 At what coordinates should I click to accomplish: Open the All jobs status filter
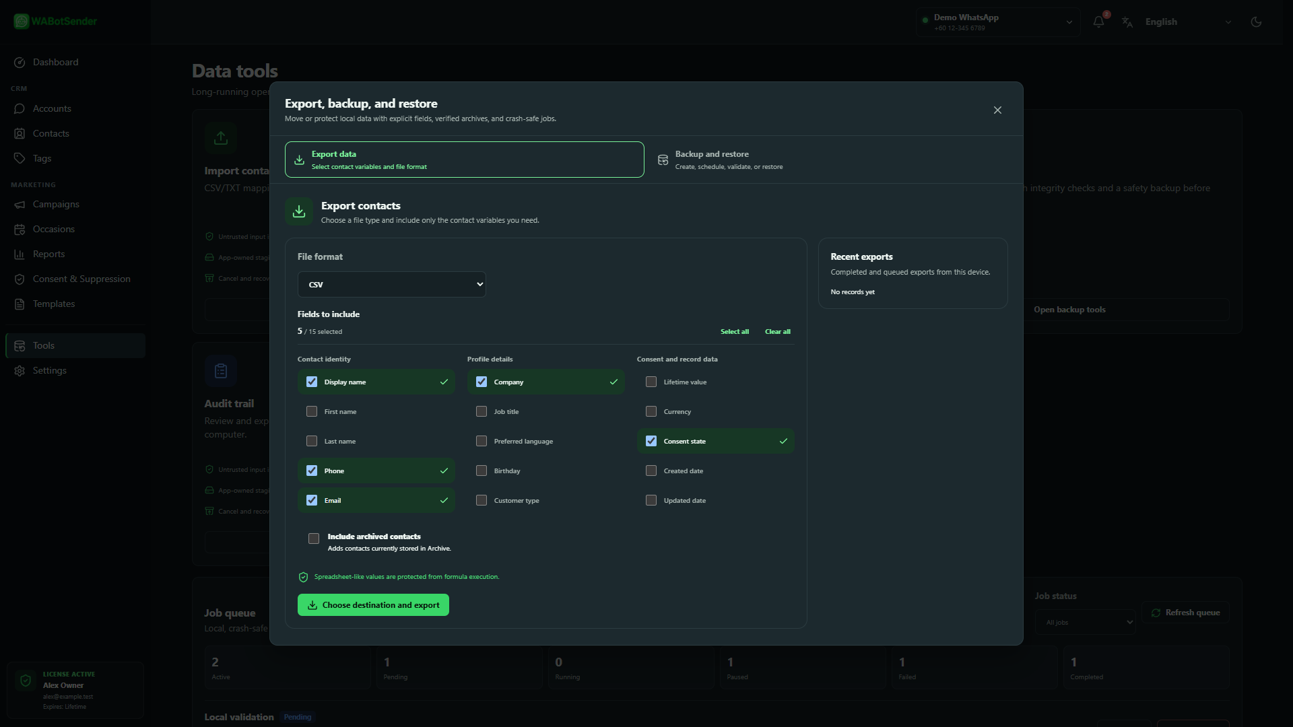pos(1086,622)
